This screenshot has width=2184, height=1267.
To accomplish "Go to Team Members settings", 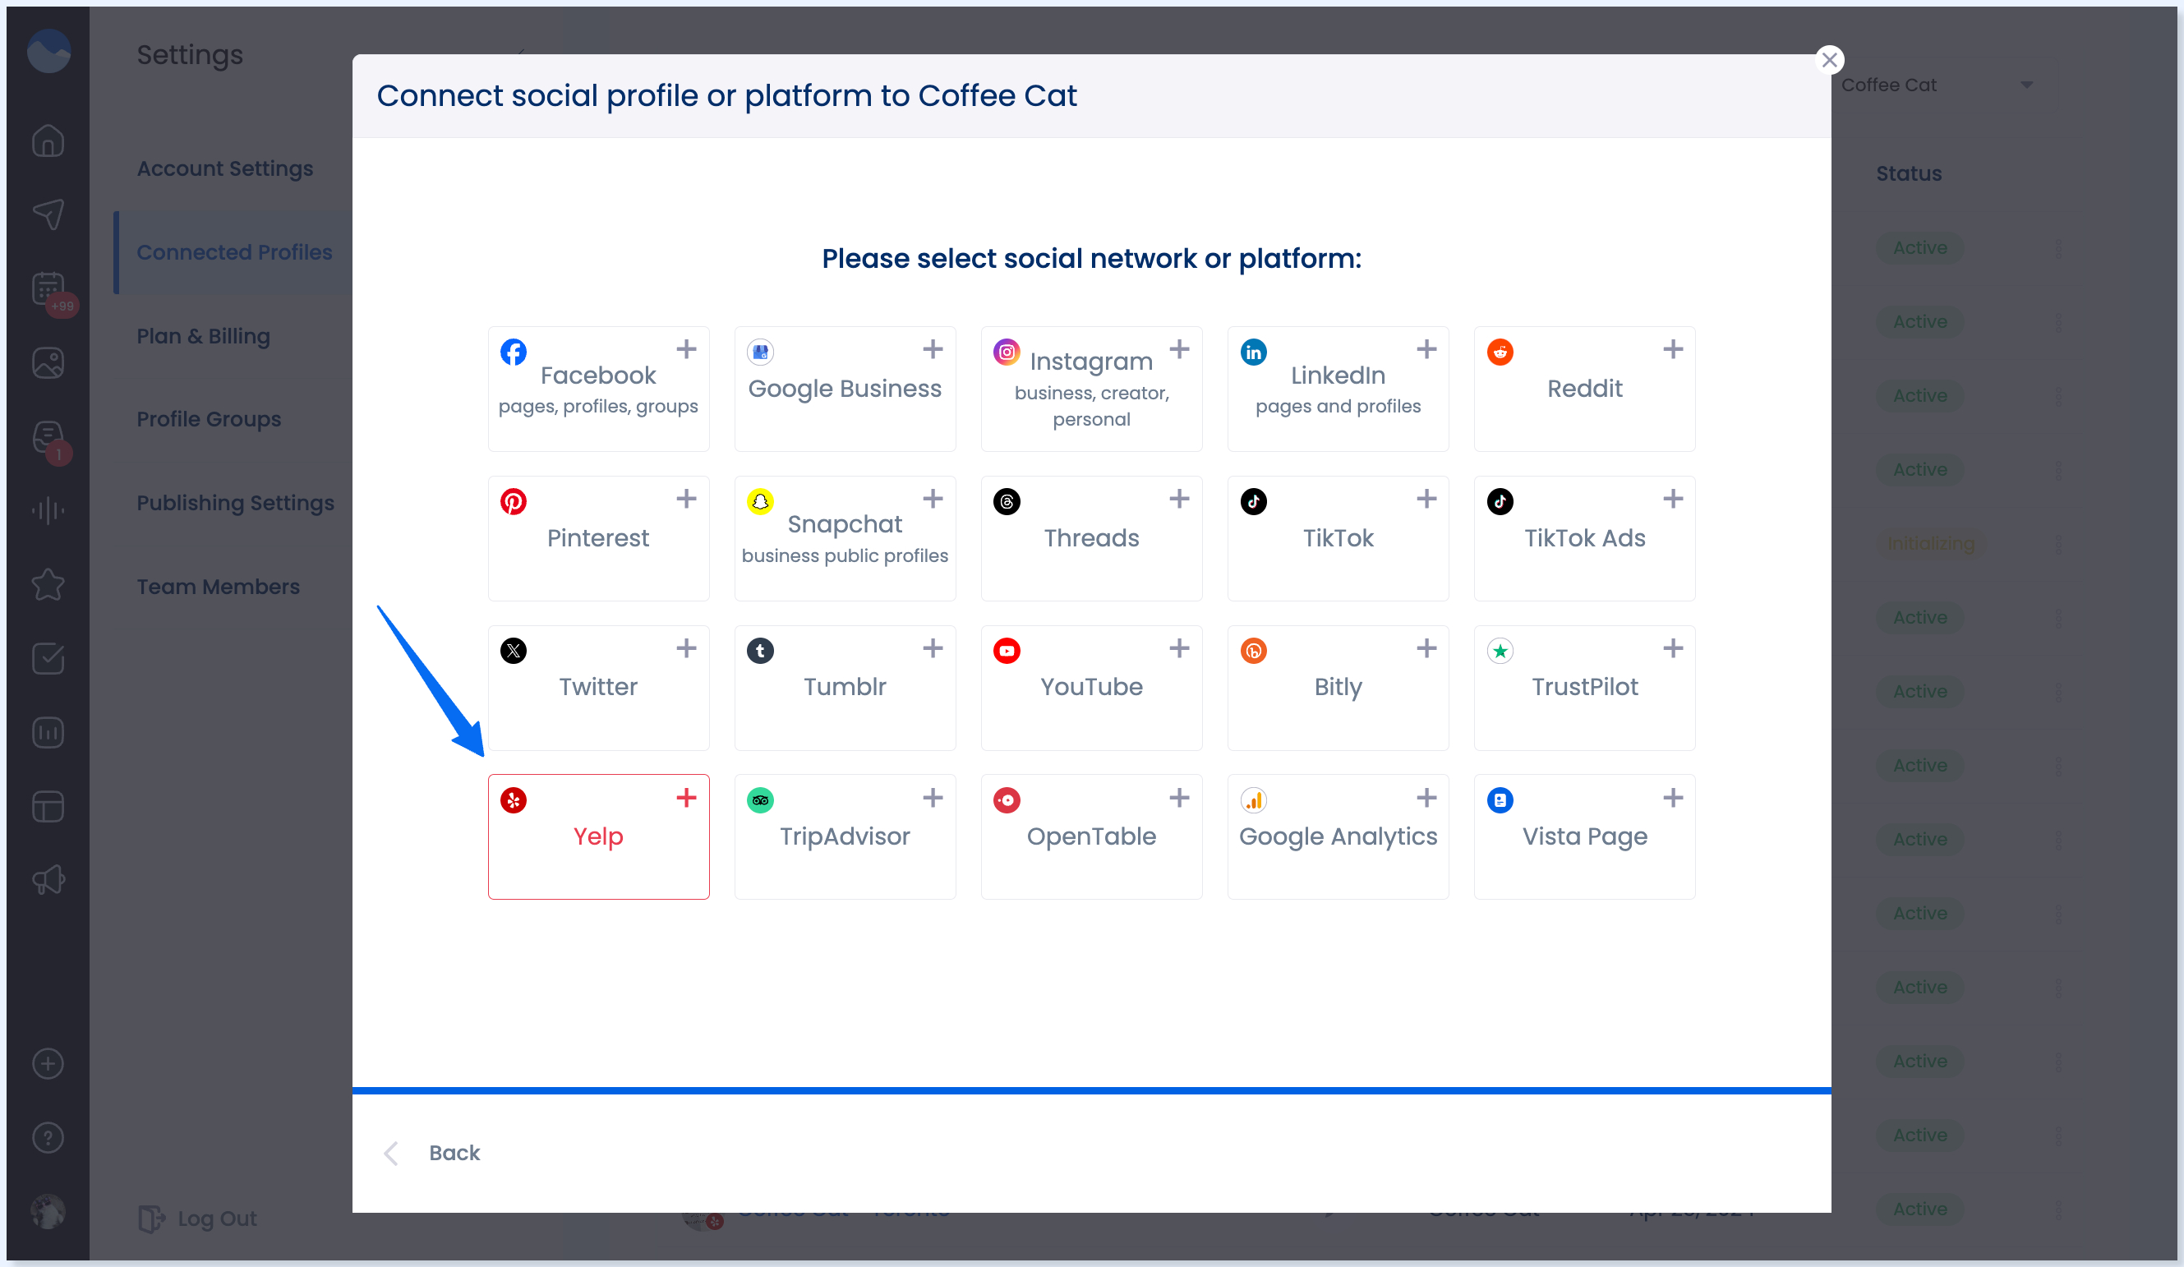I will pos(218,587).
